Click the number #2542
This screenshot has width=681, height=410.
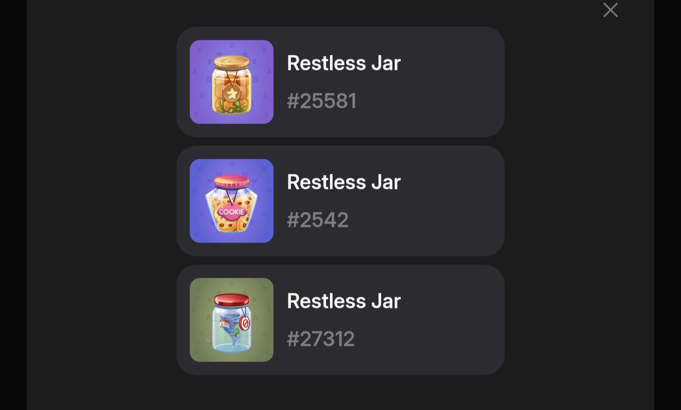click(x=318, y=220)
